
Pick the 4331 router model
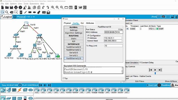click(x=37, y=91)
